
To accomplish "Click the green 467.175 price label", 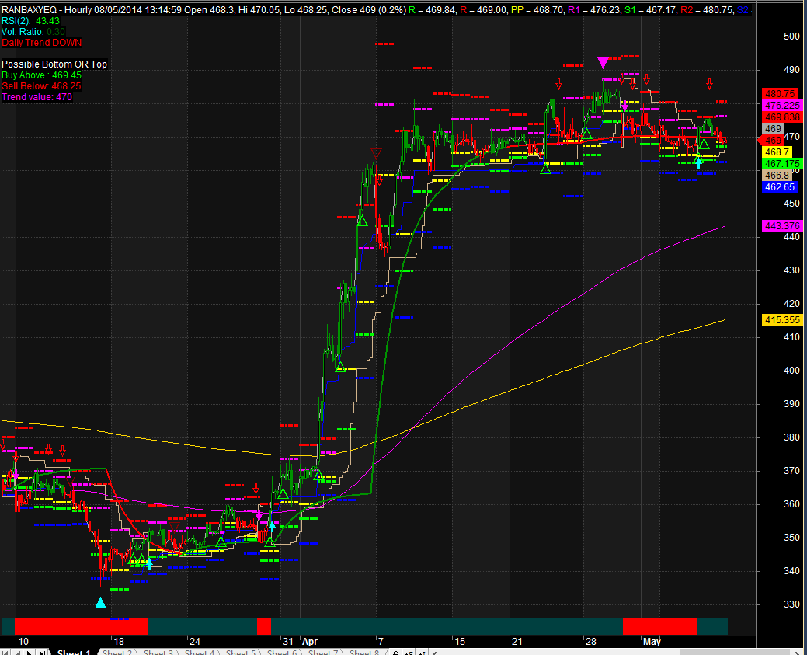I will coord(782,164).
